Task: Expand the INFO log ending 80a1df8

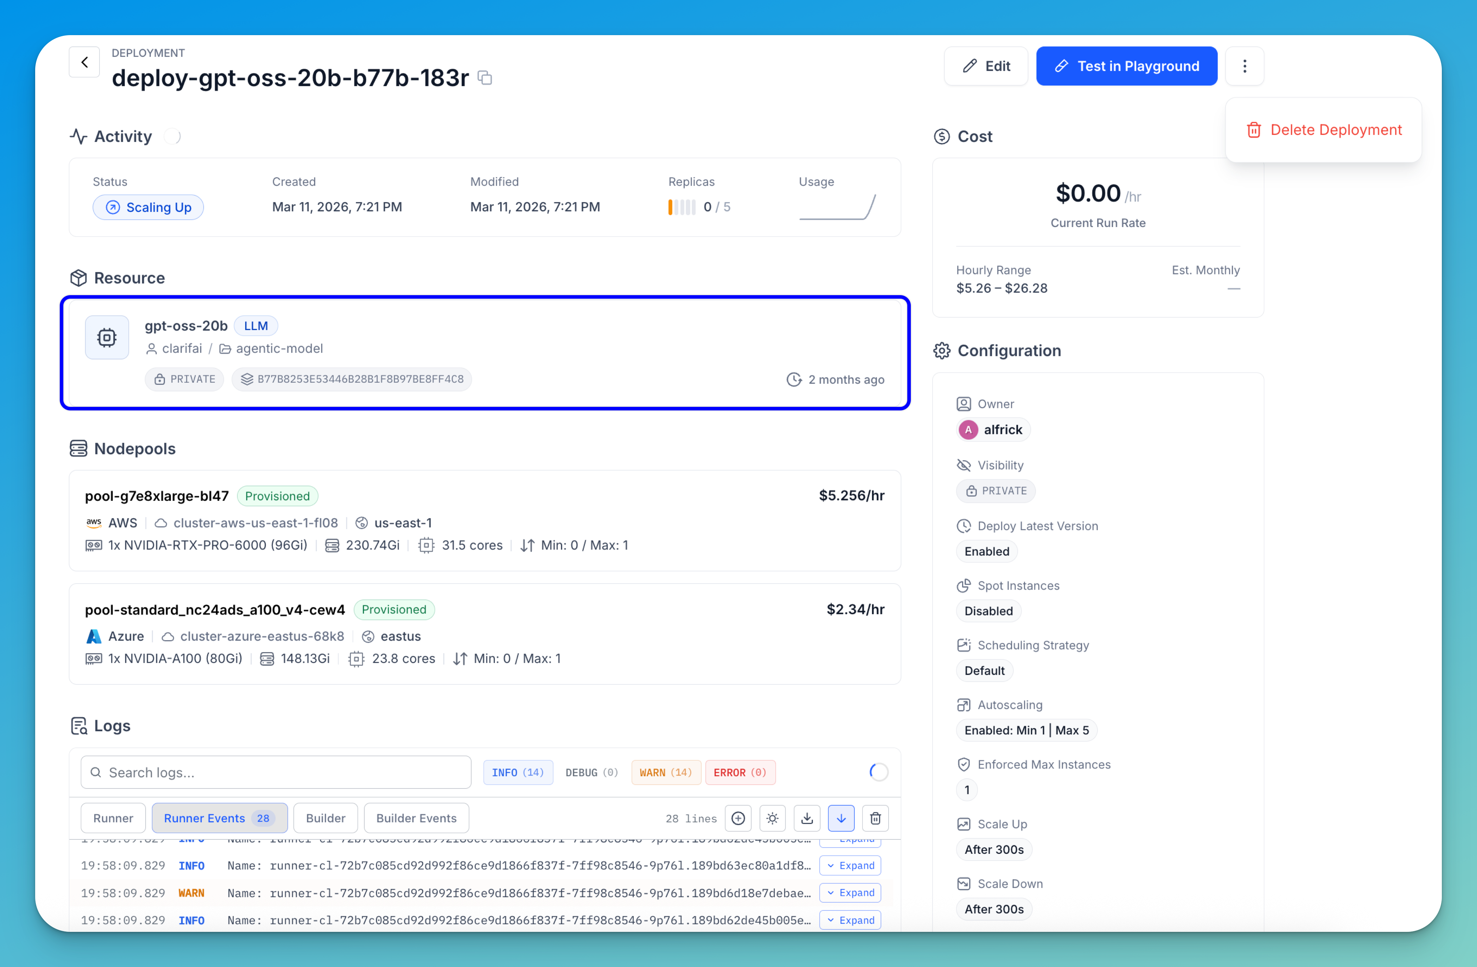Action: 850,865
